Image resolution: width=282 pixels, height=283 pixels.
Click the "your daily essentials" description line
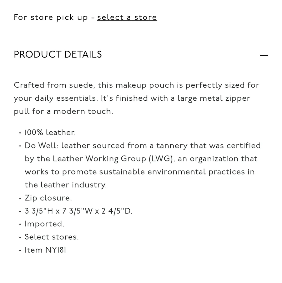coord(132,98)
